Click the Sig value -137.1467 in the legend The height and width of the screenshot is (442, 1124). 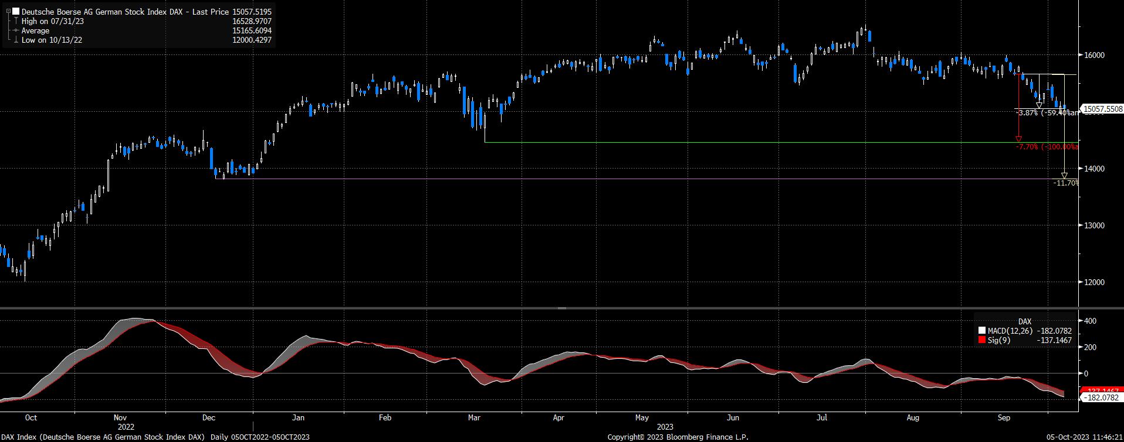point(1054,340)
